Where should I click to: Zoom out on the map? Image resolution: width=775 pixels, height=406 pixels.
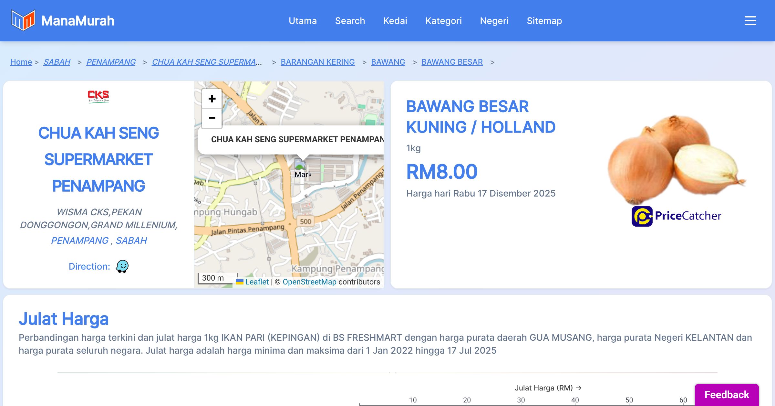(x=212, y=118)
